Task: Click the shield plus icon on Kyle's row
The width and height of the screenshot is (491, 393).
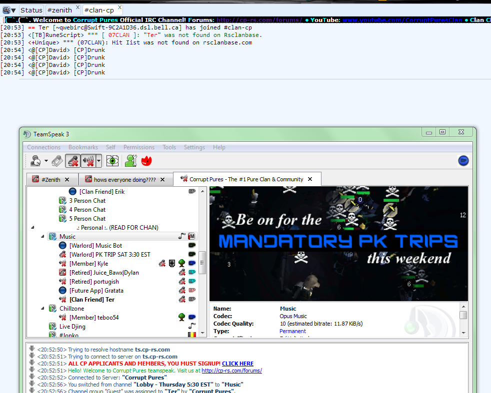Action: [x=172, y=264]
